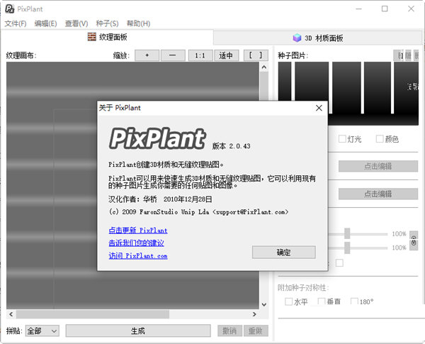Screen dimensions: 425x344
Task: Click the 种子图片: label
Action: pos(293,55)
